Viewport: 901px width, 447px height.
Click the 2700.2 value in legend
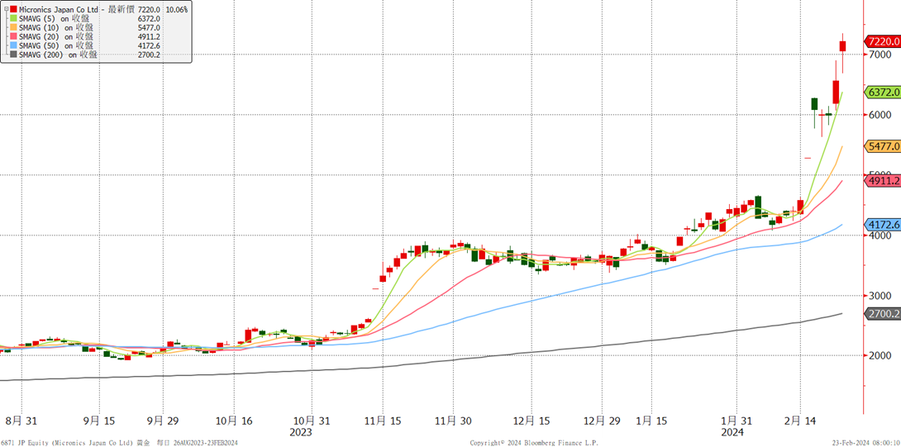point(149,54)
